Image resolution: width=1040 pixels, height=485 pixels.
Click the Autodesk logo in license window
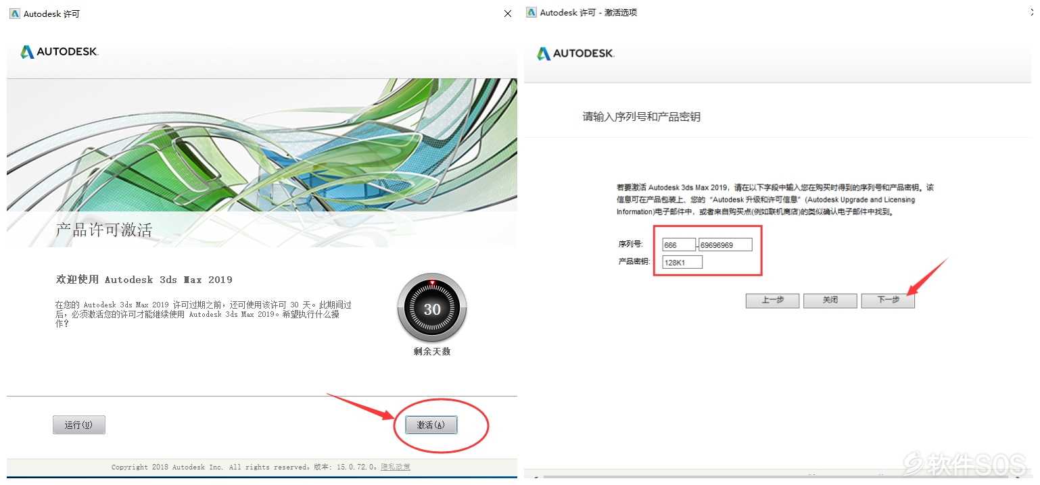[x=60, y=52]
